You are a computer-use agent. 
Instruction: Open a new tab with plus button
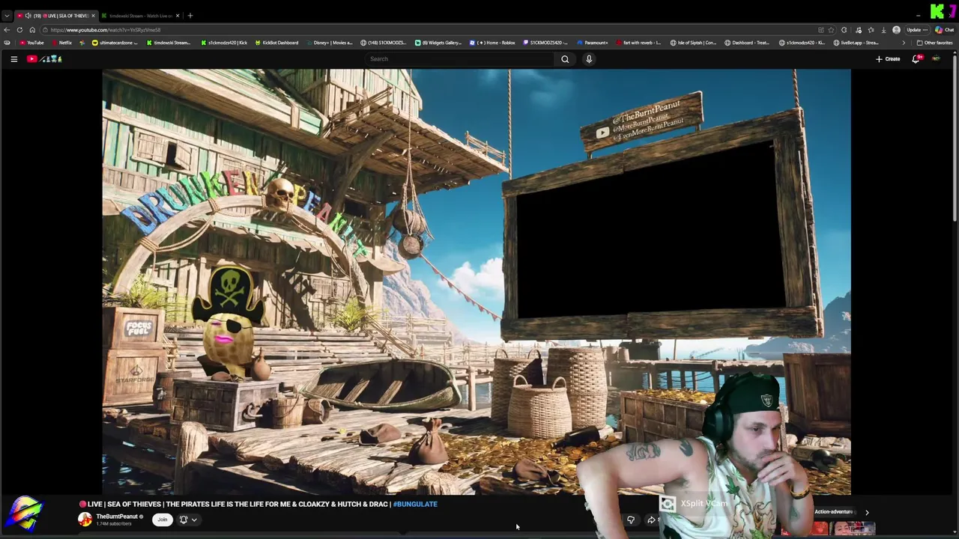(x=190, y=15)
